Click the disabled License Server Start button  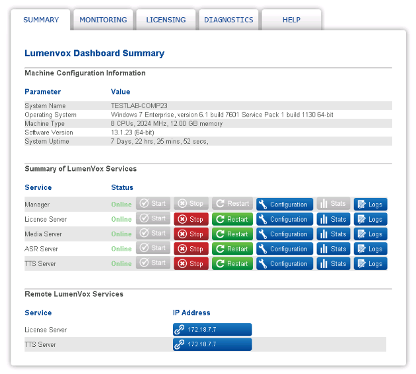coord(153,218)
